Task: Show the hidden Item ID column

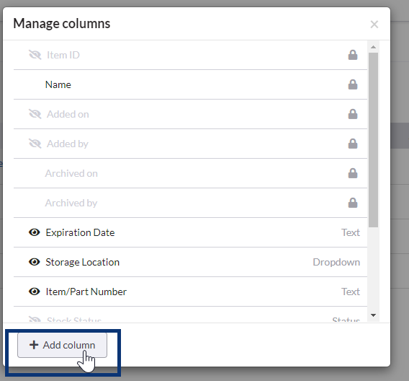Action: [35, 55]
